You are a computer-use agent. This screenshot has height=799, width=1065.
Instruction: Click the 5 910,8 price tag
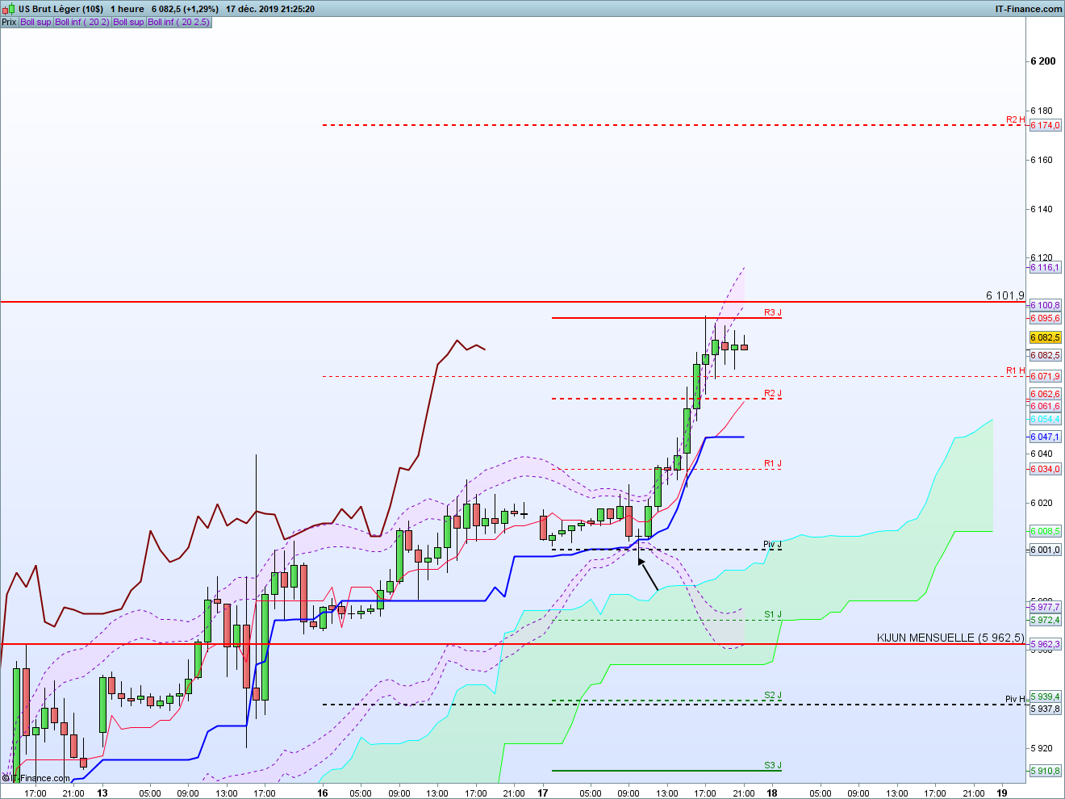point(1046,771)
